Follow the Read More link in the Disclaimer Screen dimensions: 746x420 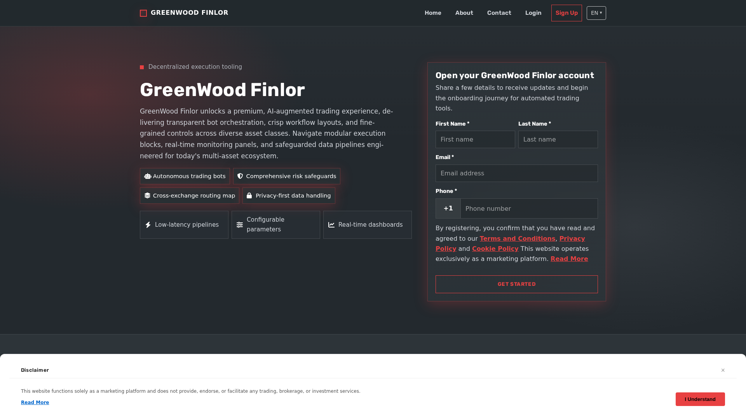pyautogui.click(x=35, y=402)
